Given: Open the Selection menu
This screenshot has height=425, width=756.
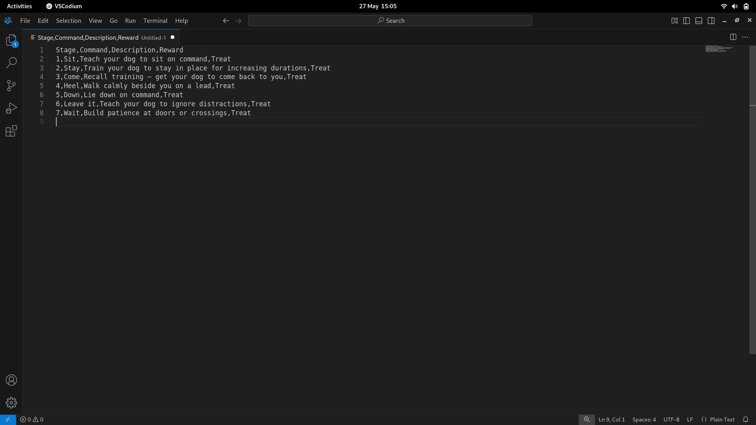Looking at the screenshot, I should 69,20.
